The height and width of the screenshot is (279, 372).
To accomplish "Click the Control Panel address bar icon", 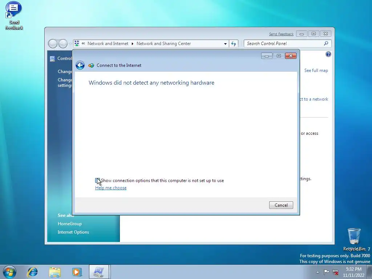I will click(77, 44).
